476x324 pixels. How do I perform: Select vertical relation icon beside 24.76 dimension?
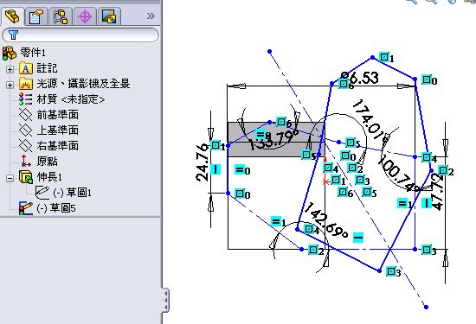215,168
